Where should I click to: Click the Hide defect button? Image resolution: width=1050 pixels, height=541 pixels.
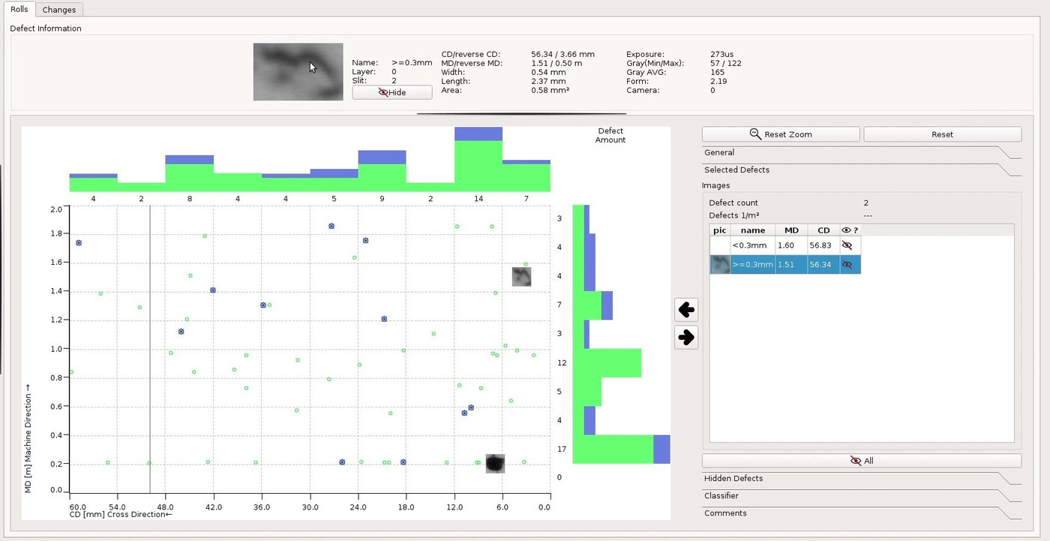click(x=392, y=92)
